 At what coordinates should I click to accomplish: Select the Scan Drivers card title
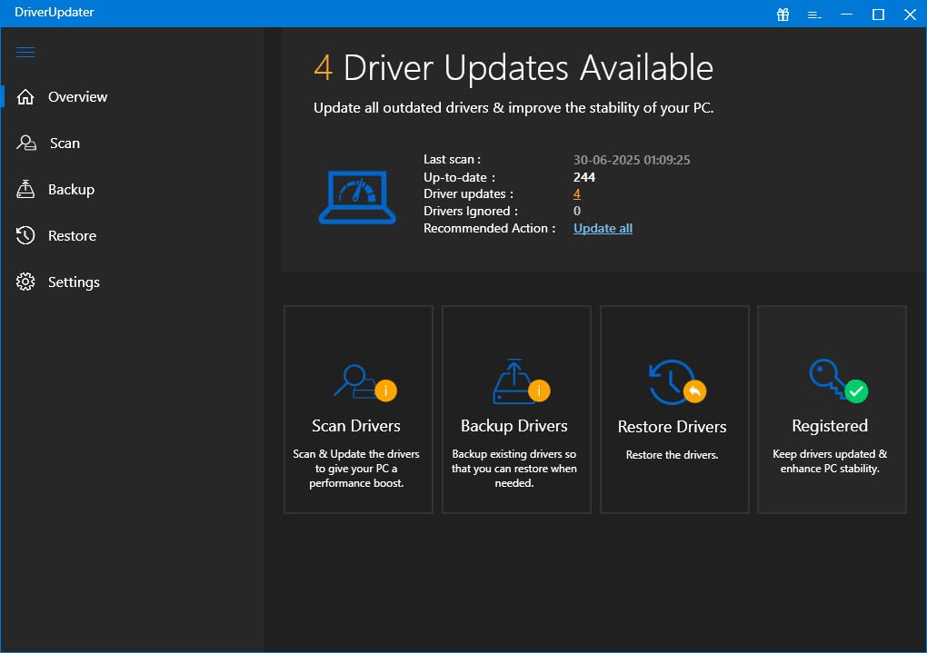tap(356, 426)
